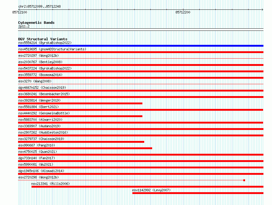Click the small red block on esv2720298 track

[244, 180]
